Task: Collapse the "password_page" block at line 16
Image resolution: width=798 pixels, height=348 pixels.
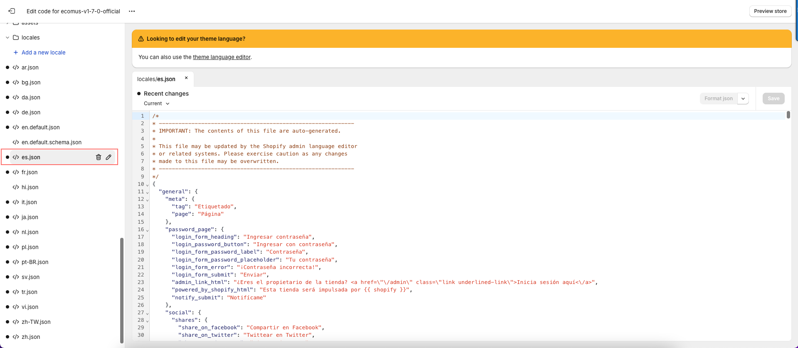Action: (147, 230)
